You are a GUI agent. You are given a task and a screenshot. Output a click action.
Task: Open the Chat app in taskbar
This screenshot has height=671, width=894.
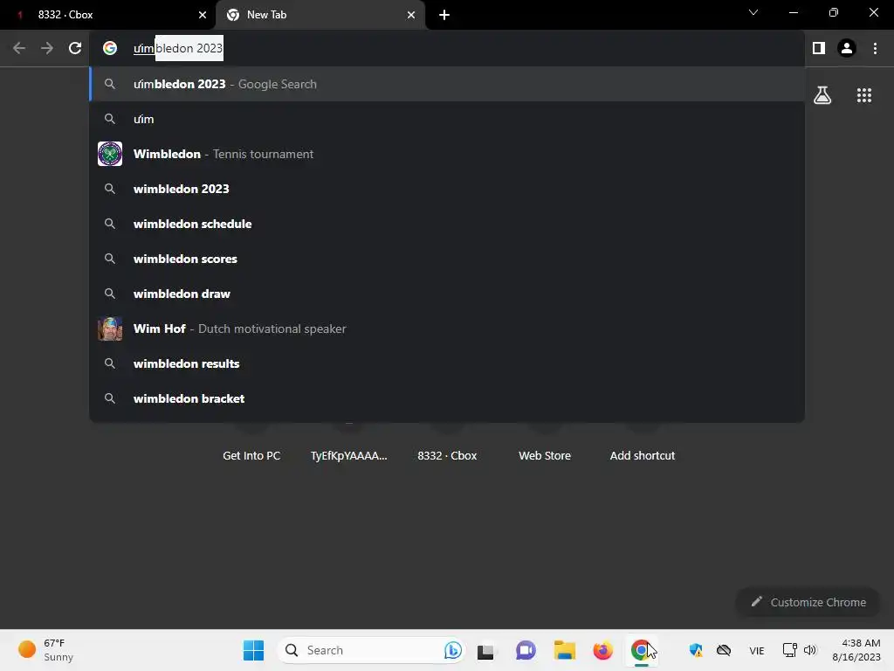pos(526,650)
